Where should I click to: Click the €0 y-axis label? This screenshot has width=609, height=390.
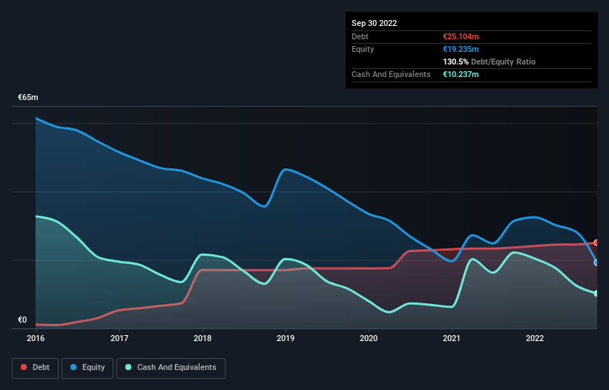click(22, 320)
